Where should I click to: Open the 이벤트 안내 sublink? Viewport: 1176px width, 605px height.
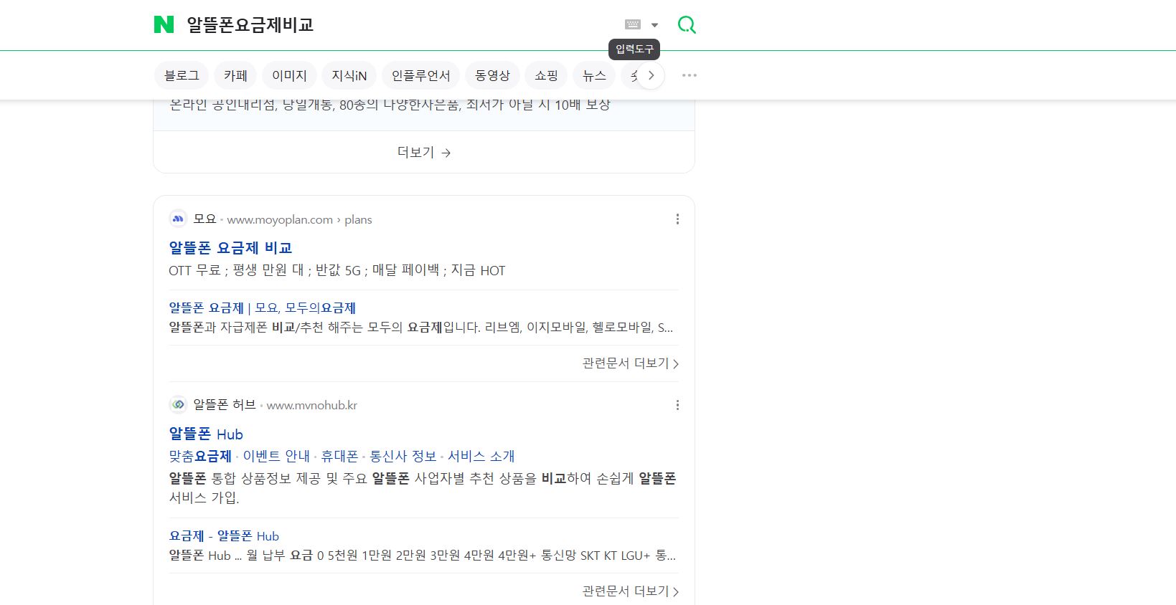(276, 456)
